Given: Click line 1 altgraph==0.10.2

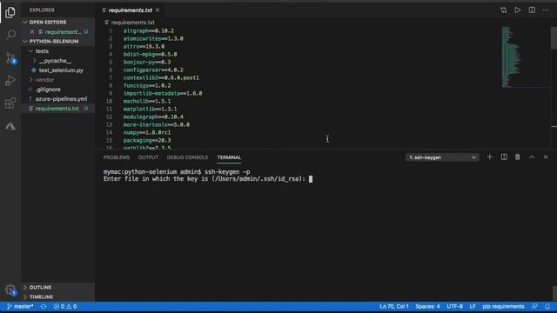Looking at the screenshot, I should [x=149, y=31].
